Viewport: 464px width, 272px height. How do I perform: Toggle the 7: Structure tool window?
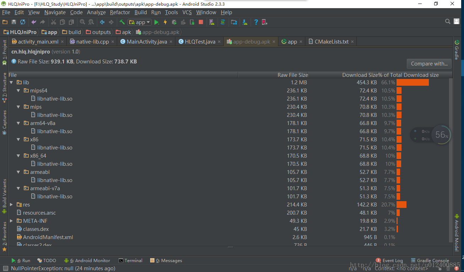5,87
